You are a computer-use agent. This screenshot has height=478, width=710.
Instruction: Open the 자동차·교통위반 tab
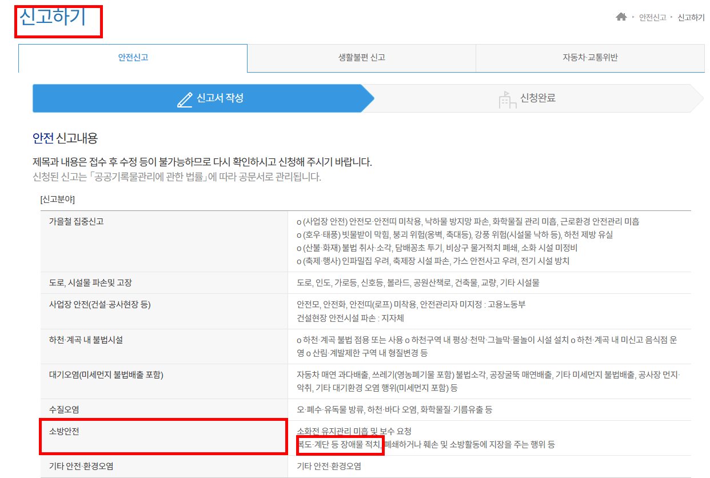point(590,58)
